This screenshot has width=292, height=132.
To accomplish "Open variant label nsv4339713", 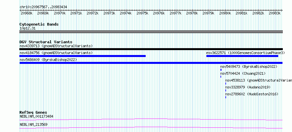I will 56,46.
